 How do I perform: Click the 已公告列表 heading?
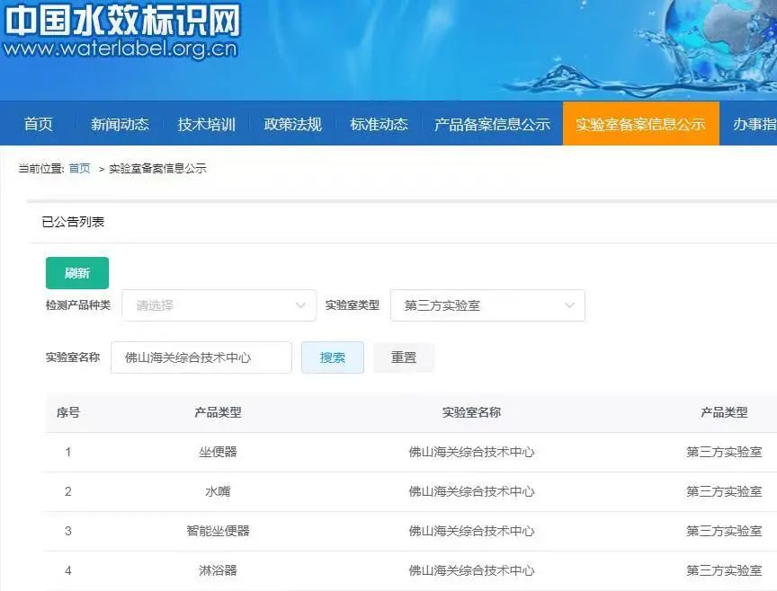point(73,222)
